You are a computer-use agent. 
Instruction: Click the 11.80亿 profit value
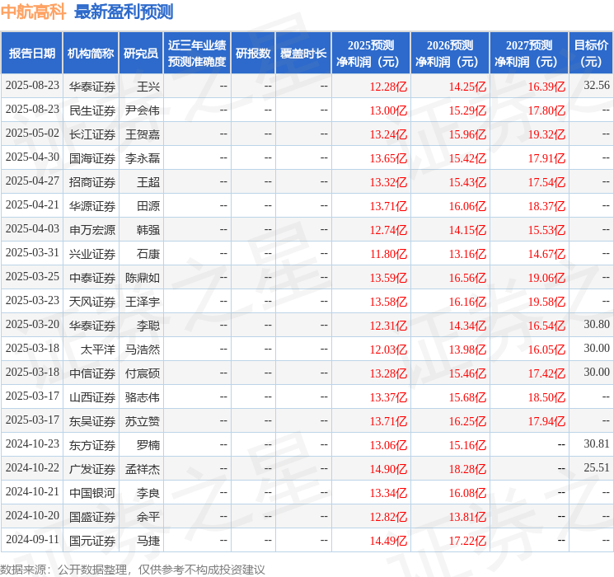pyautogui.click(x=388, y=254)
